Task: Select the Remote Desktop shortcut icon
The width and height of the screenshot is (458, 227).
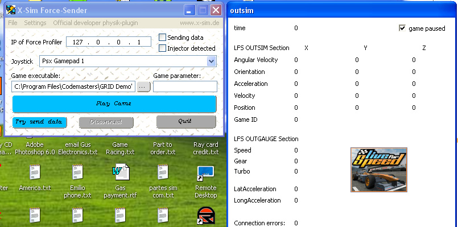Action: 205,182
